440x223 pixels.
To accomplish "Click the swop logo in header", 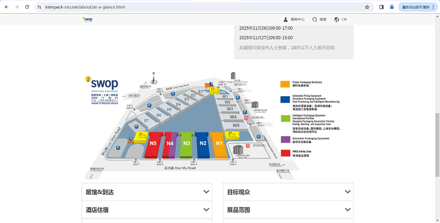I will 87,19.
